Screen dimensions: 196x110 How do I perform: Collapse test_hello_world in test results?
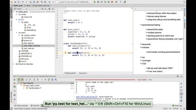point(21,86)
